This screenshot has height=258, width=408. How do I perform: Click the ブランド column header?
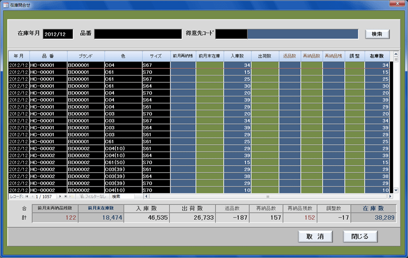pos(86,56)
